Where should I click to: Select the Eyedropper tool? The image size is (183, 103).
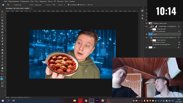pyautogui.click(x=2, y=29)
